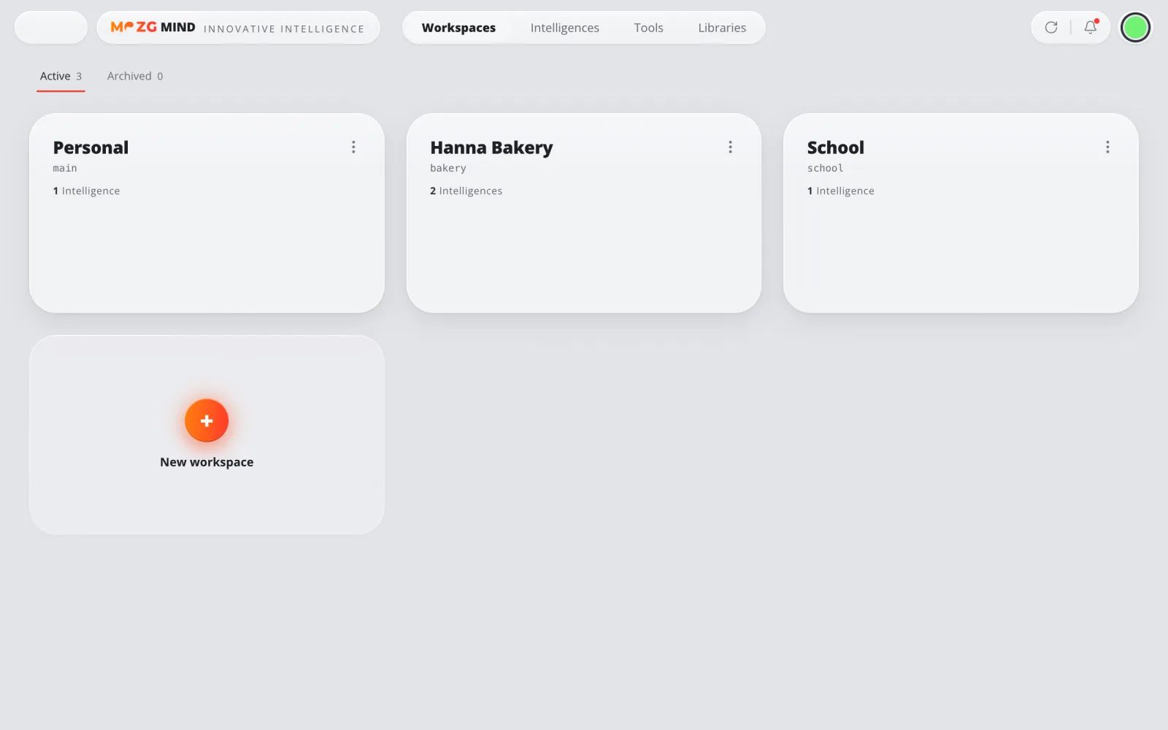Open the Personal workspace card

pyautogui.click(x=207, y=213)
